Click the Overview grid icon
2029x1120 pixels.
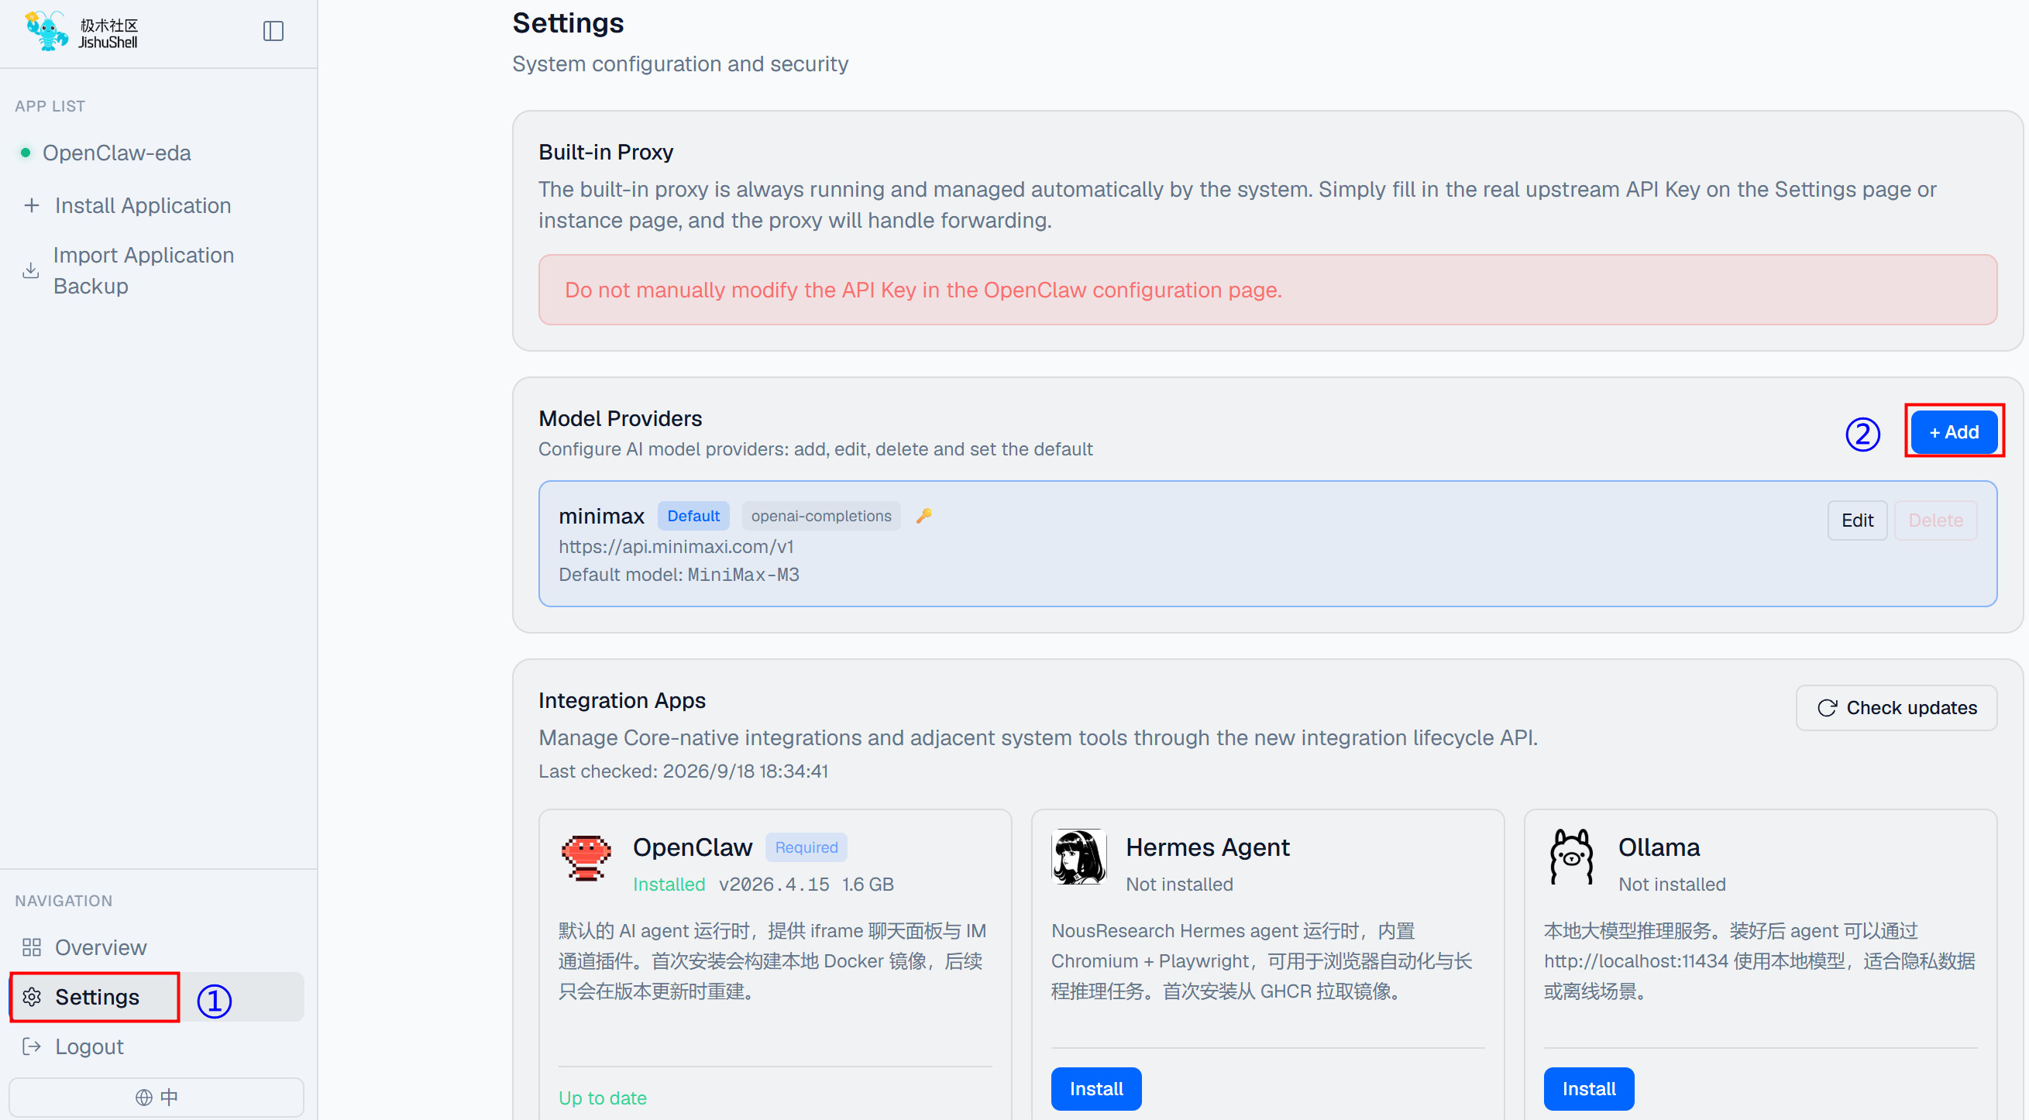32,947
